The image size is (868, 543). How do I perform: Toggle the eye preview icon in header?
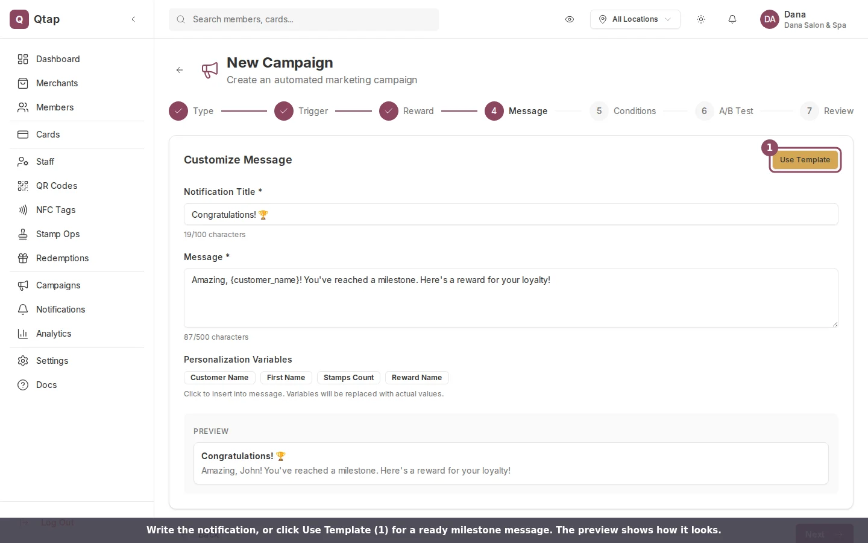(570, 19)
